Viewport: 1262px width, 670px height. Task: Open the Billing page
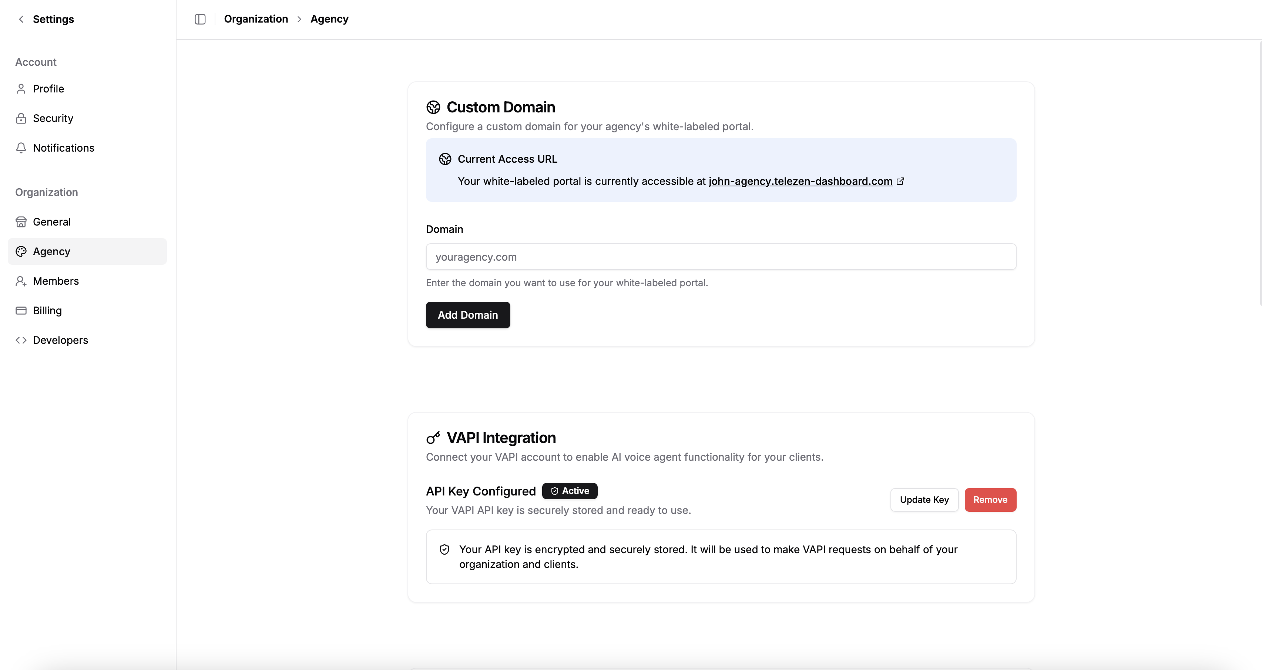click(87, 311)
